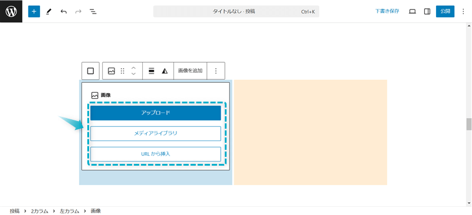Click the scrollbar up arrow
Image resolution: width=472 pixels, height=215 pixels.
point(469,26)
